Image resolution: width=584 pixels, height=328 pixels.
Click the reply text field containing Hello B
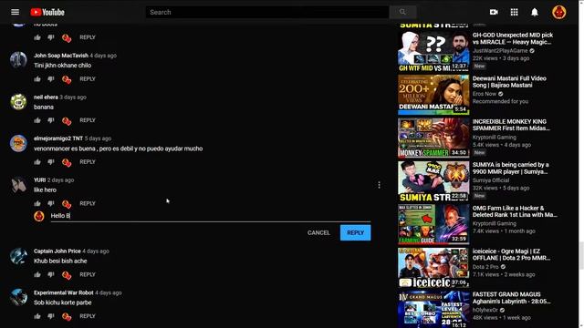point(211,216)
